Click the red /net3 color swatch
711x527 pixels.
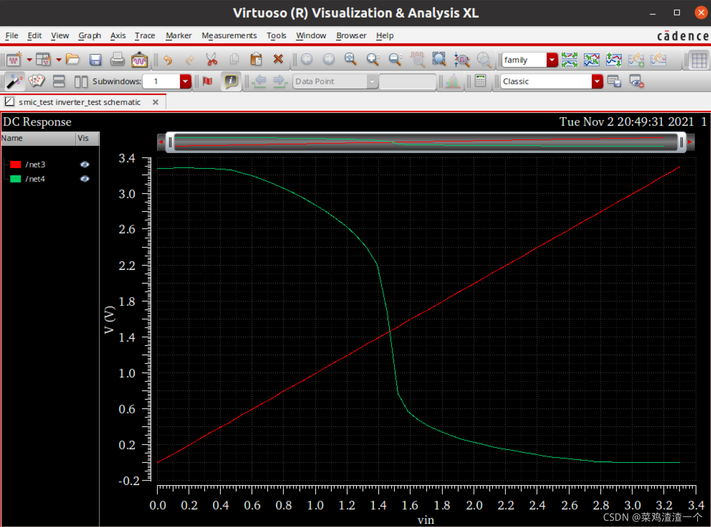coord(16,164)
